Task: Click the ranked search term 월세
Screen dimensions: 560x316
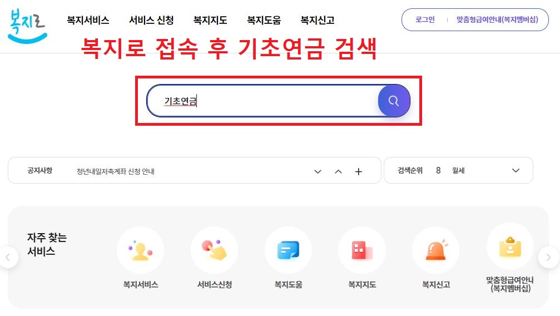Action: tap(458, 170)
